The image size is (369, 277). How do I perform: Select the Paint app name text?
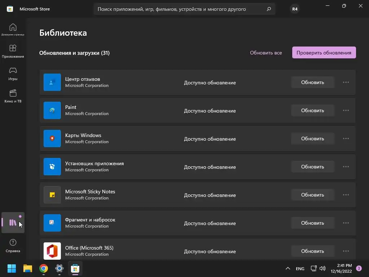(71, 107)
